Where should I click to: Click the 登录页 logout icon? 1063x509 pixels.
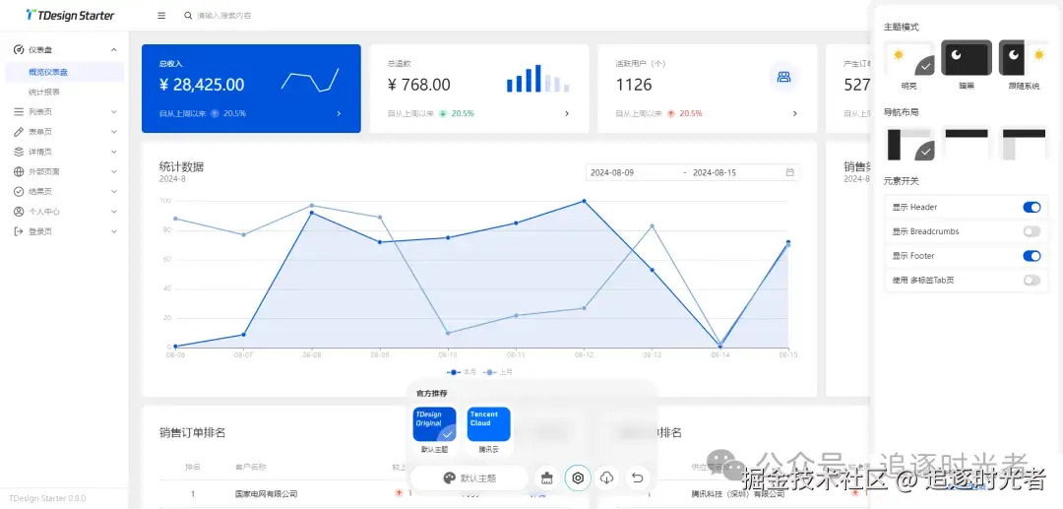pyautogui.click(x=19, y=231)
